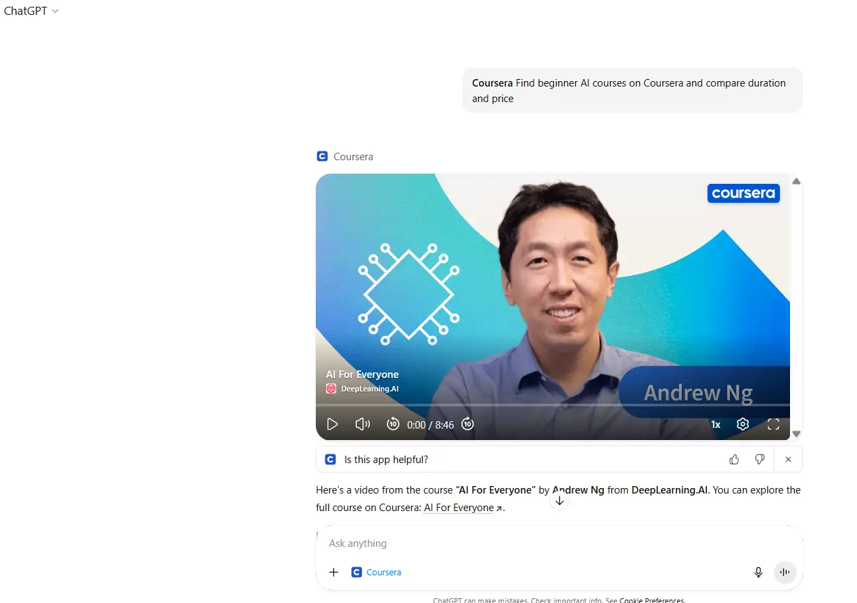This screenshot has width=857, height=603.
Task: Click the 1x playback speed control
Action: (x=715, y=424)
